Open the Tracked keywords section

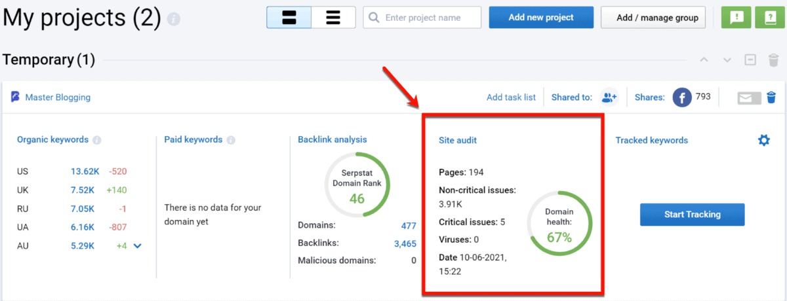click(652, 140)
